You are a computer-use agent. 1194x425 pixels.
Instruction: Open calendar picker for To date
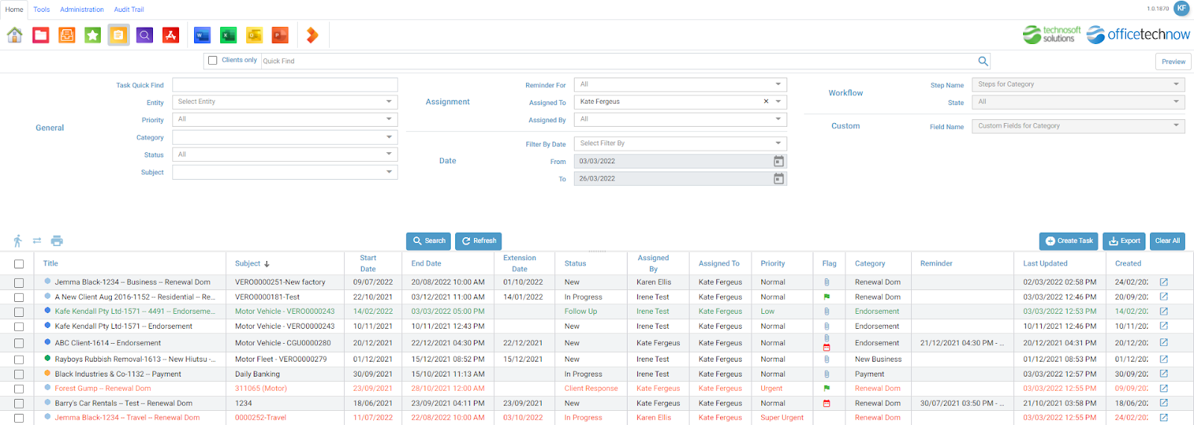(x=778, y=178)
